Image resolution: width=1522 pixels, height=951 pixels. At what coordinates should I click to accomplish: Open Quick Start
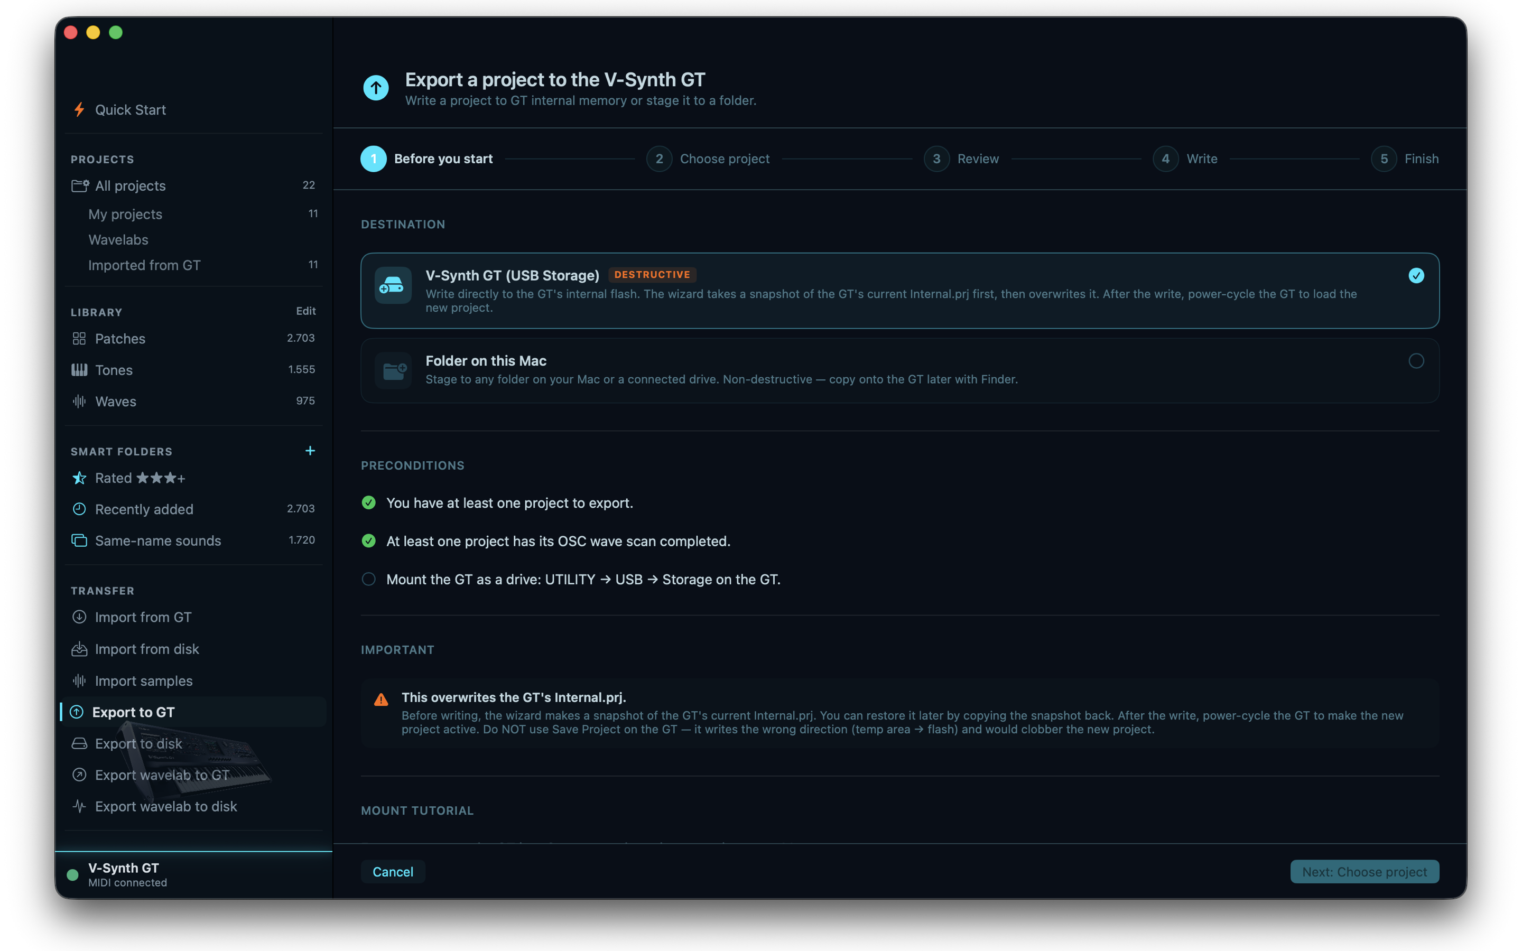194,109
